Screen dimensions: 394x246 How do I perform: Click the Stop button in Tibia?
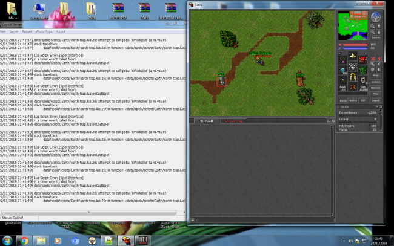(376, 76)
